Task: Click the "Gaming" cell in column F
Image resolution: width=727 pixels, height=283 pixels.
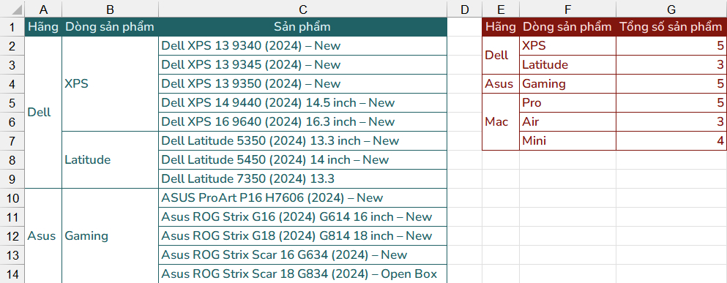Action: click(568, 84)
